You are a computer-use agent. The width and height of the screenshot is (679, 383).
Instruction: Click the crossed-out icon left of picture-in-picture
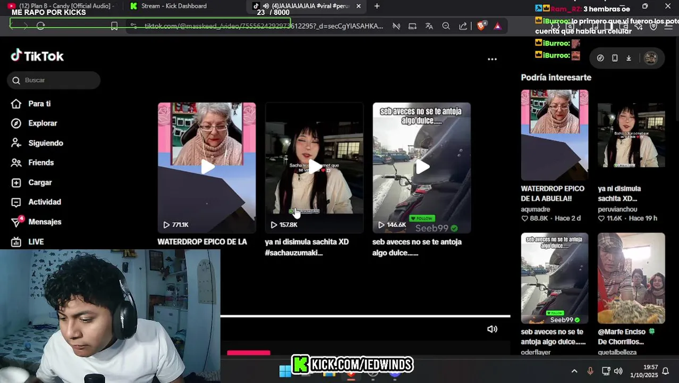coord(396,26)
